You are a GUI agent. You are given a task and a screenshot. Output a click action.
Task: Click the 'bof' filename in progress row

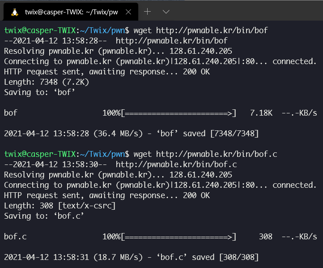[x=11, y=113]
